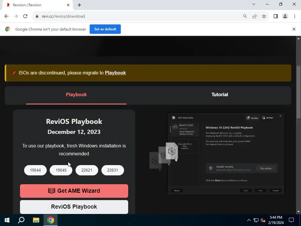Open Chrome side panel

(x=276, y=16)
